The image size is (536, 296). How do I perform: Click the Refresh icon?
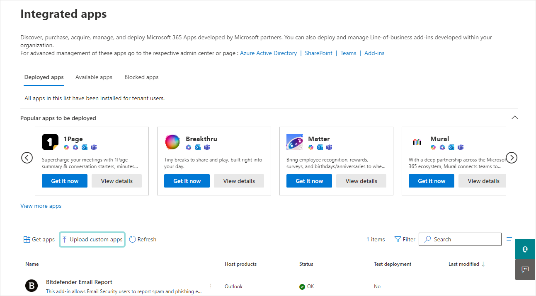(x=133, y=239)
